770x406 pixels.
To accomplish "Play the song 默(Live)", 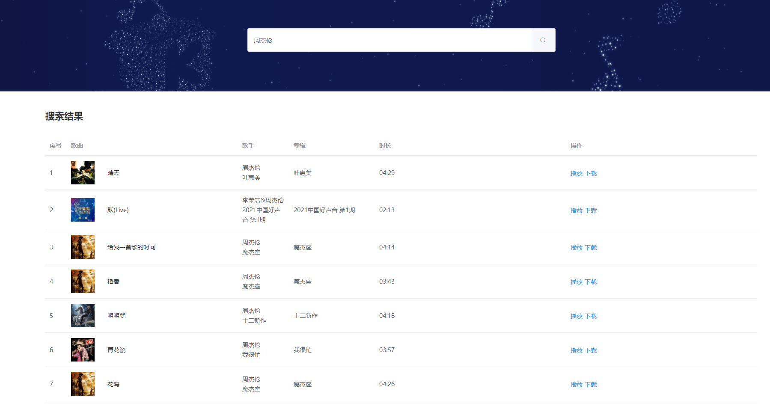I will tap(576, 210).
